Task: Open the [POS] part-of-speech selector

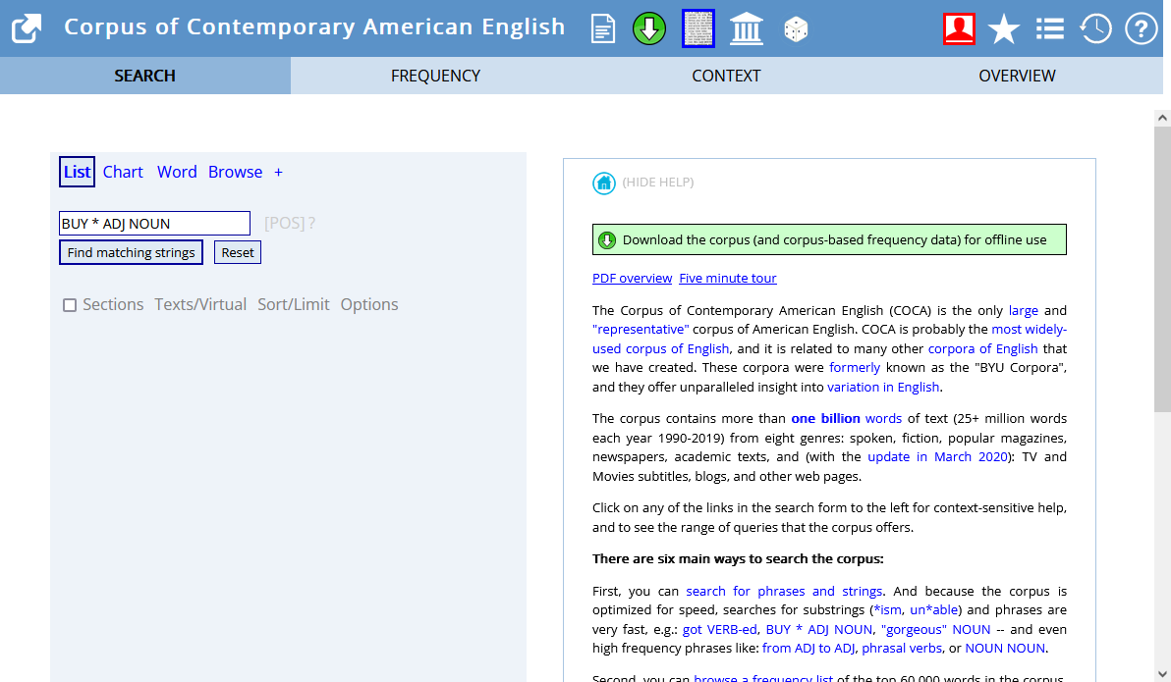Action: 284,223
